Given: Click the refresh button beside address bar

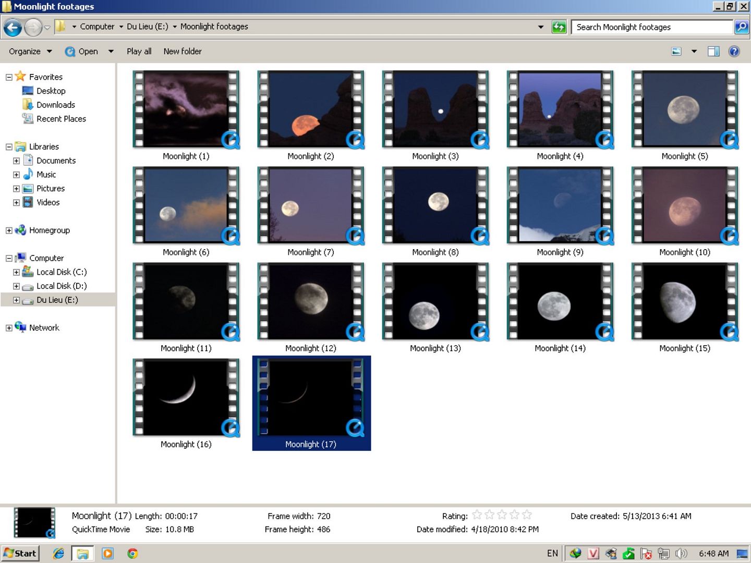Looking at the screenshot, I should tap(559, 27).
